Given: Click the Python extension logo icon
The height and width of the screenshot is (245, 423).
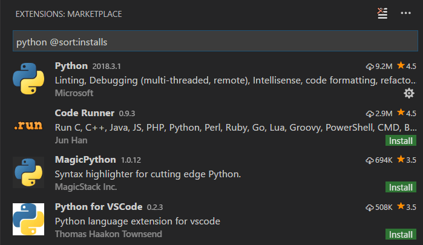Looking at the screenshot, I should 28,78.
